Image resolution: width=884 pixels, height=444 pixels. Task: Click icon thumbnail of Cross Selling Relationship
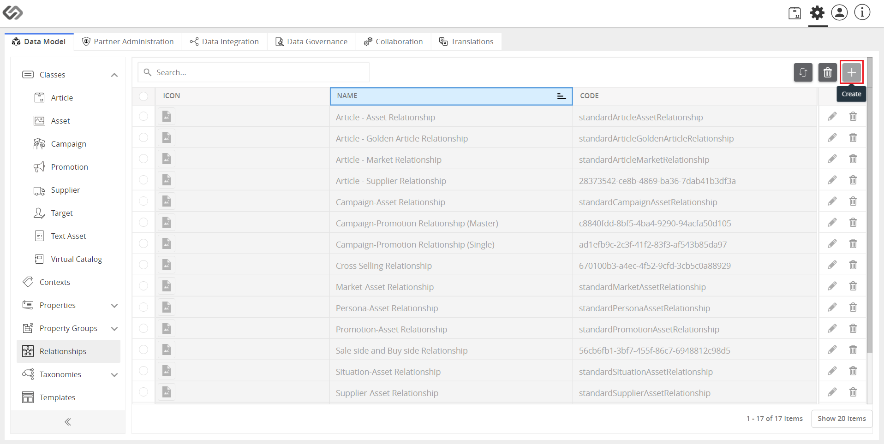[x=167, y=265]
